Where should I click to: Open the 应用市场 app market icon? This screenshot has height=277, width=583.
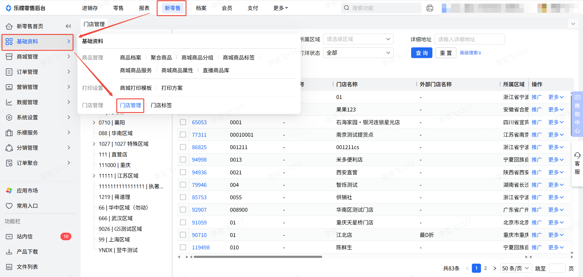click(x=9, y=191)
